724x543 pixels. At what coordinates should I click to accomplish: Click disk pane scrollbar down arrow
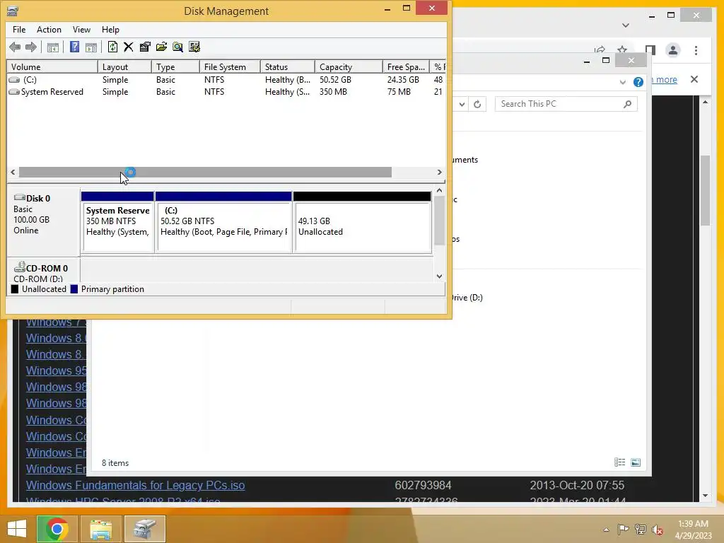(439, 276)
